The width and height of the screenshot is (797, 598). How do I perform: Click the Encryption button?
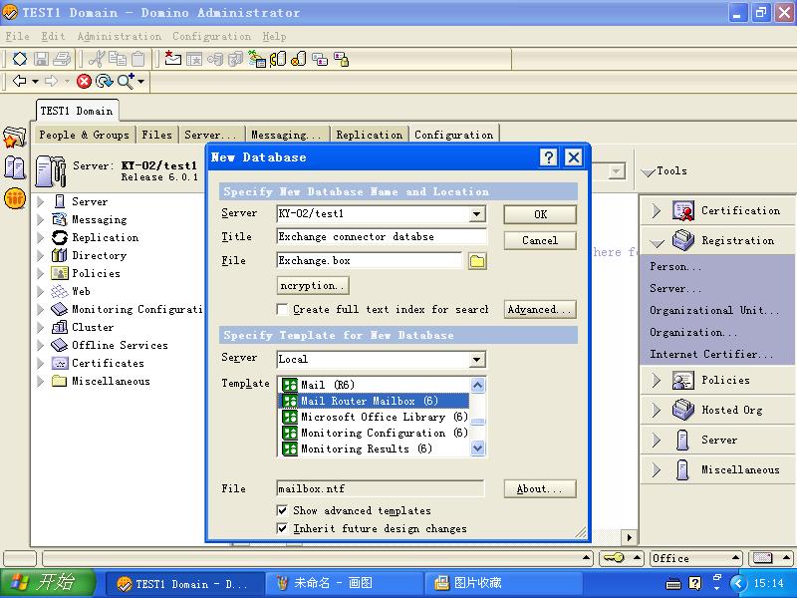313,286
